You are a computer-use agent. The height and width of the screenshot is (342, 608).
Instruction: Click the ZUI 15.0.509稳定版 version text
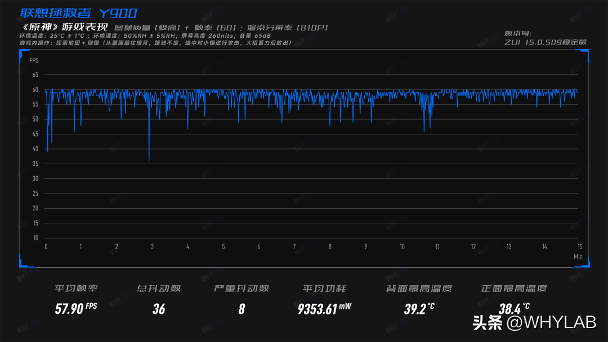(x=546, y=42)
